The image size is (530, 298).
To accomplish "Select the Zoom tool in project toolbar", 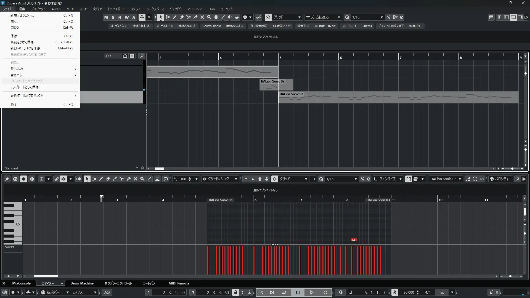I will [x=209, y=17].
